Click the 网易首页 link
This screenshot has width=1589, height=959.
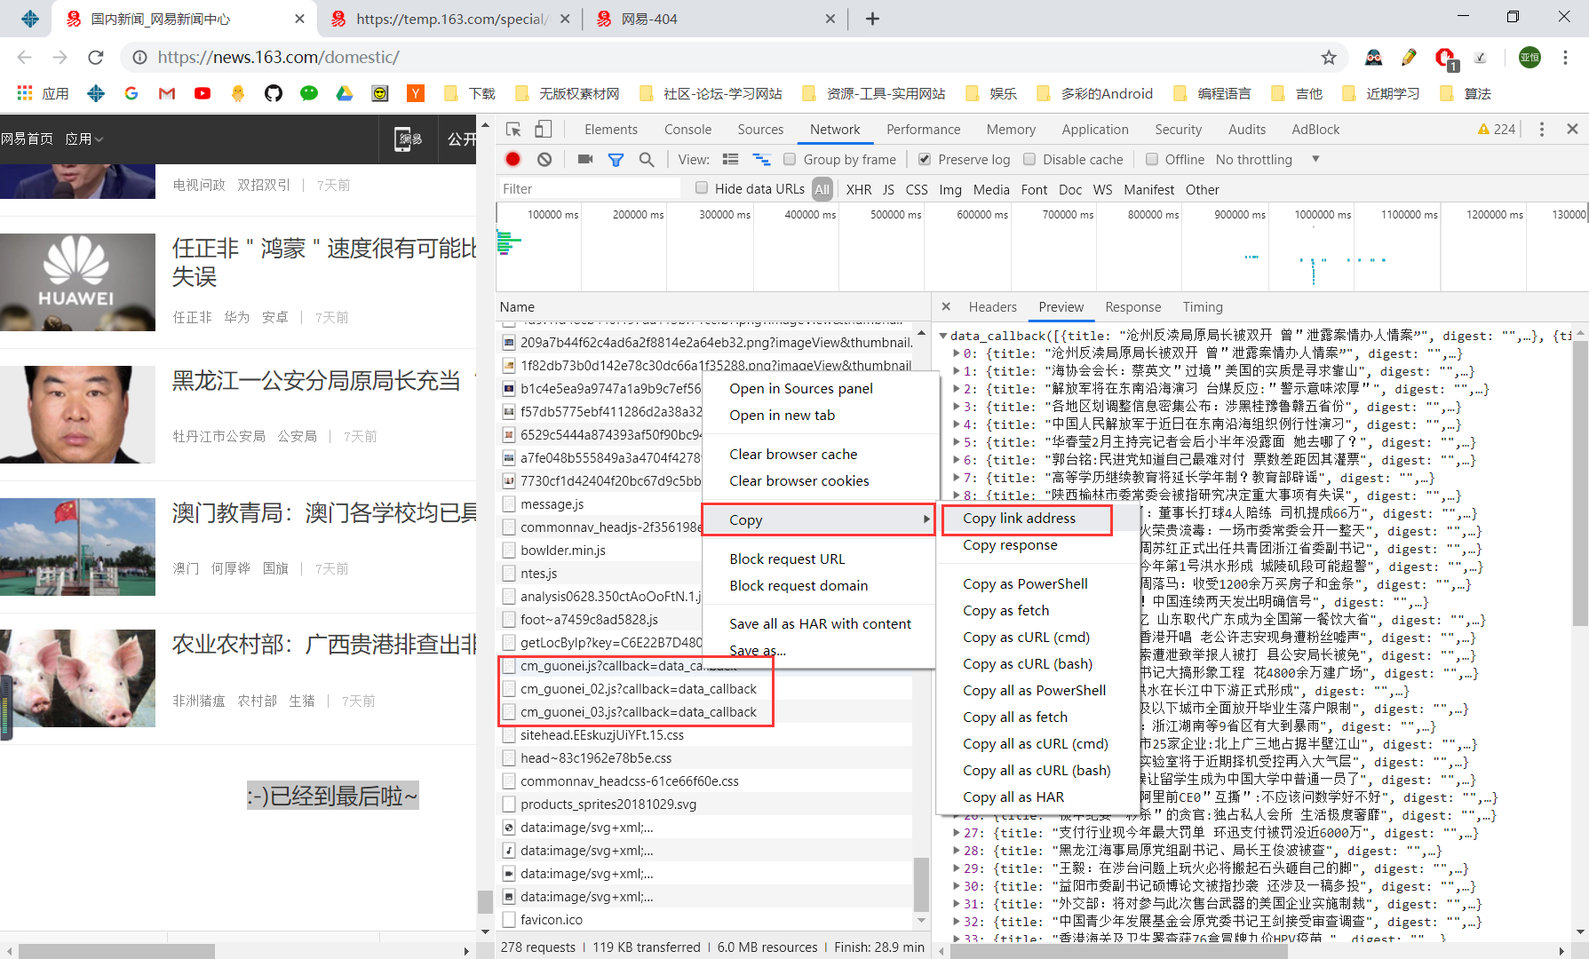(x=27, y=139)
